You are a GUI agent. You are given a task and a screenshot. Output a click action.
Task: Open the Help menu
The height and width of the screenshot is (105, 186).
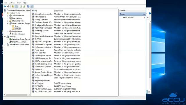[x=24, y=3]
